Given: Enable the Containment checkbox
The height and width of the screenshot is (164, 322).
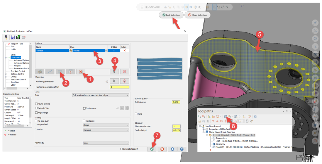Looking at the screenshot, I should click(84, 108).
